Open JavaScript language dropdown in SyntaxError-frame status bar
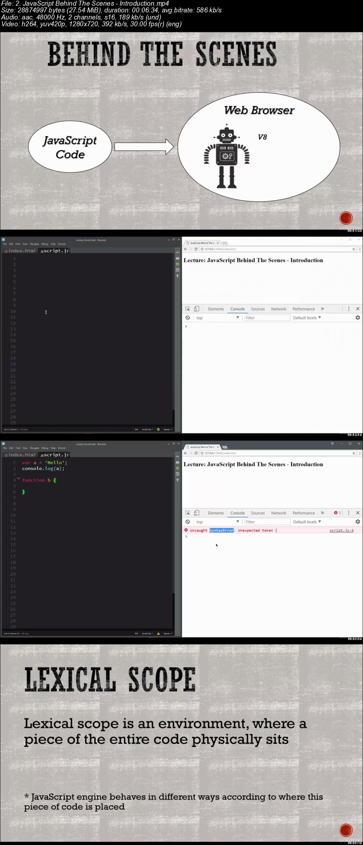 coord(147,633)
